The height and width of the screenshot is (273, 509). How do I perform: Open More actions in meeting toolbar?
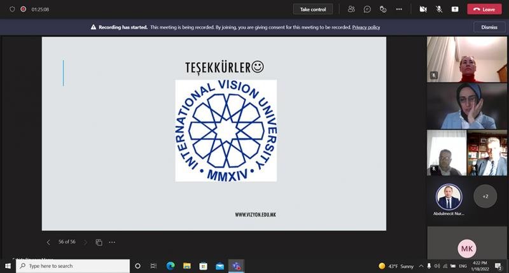(399, 9)
